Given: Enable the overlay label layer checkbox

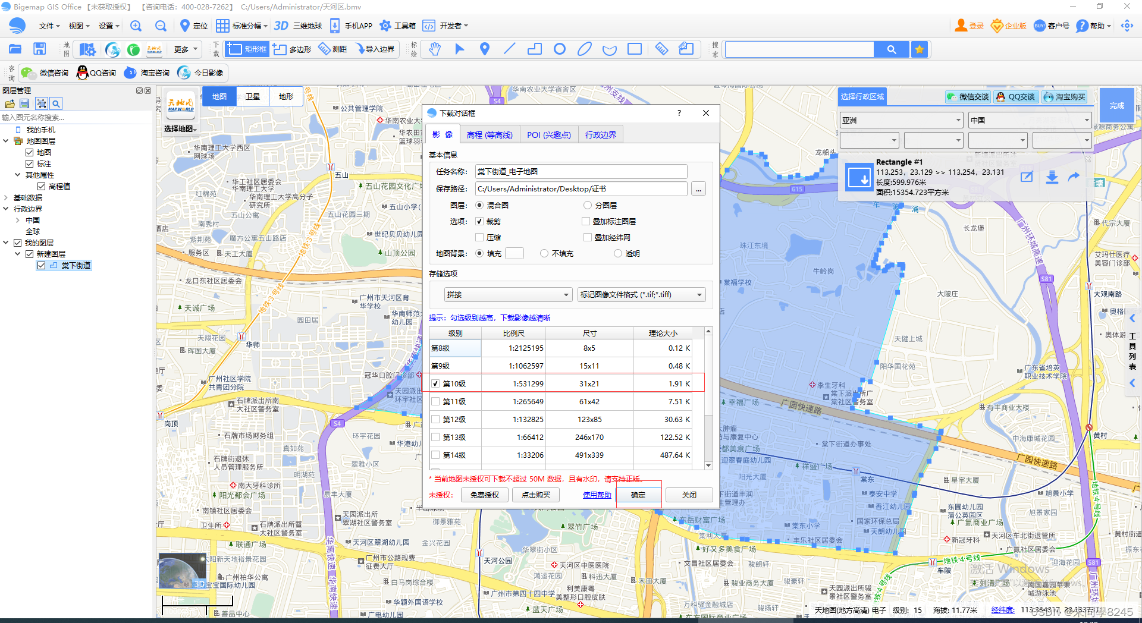Looking at the screenshot, I should point(586,221).
